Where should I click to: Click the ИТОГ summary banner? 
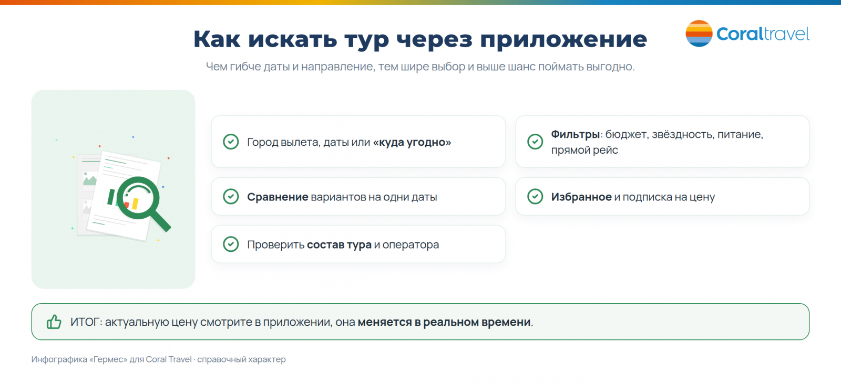click(420, 322)
